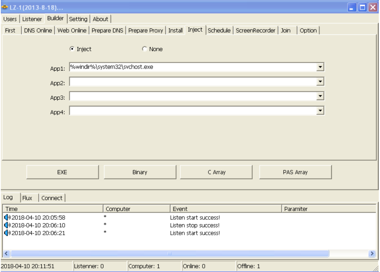Click the log scrollbar's right arrow
This screenshot has width=380, height=272.
click(x=372, y=253)
